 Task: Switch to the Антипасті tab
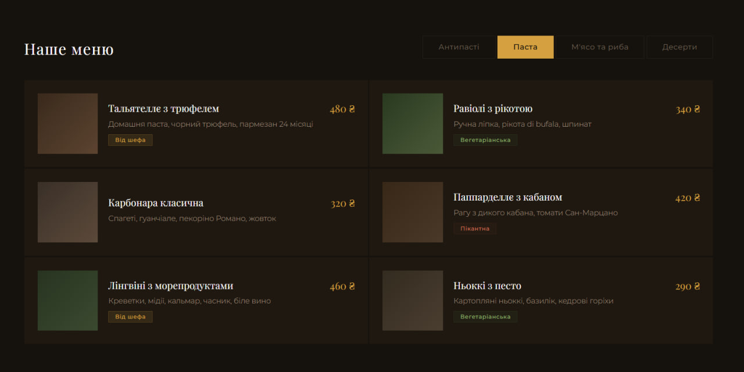tap(459, 47)
